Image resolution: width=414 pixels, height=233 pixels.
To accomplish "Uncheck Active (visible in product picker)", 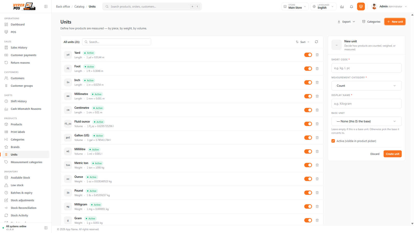I will click(333, 141).
